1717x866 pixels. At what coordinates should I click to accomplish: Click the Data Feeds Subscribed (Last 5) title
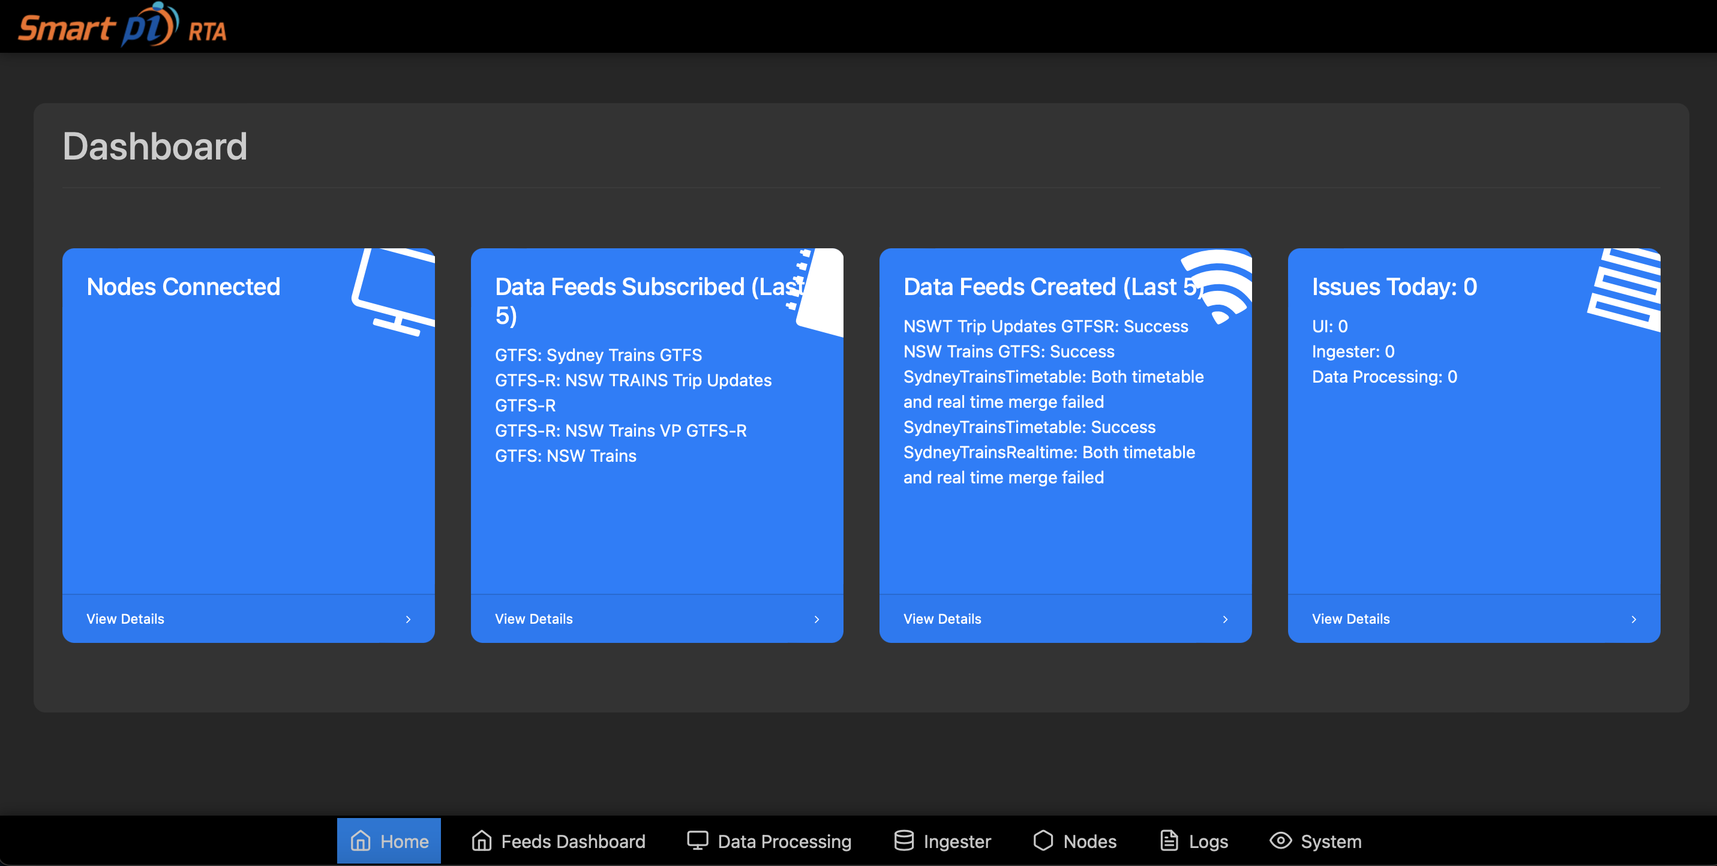point(649,301)
